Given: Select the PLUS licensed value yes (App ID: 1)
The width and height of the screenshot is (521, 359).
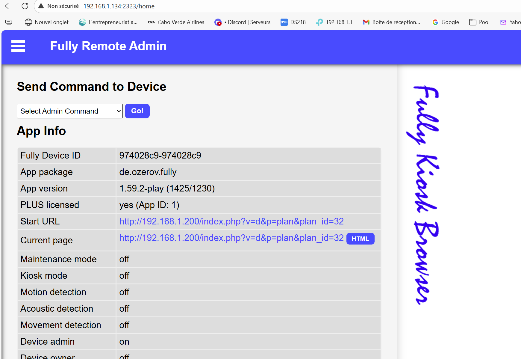Looking at the screenshot, I should coord(149,205).
